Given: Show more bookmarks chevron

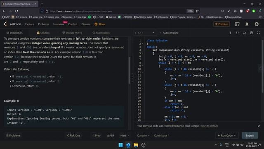Looking at the screenshot, I should click(260, 17).
